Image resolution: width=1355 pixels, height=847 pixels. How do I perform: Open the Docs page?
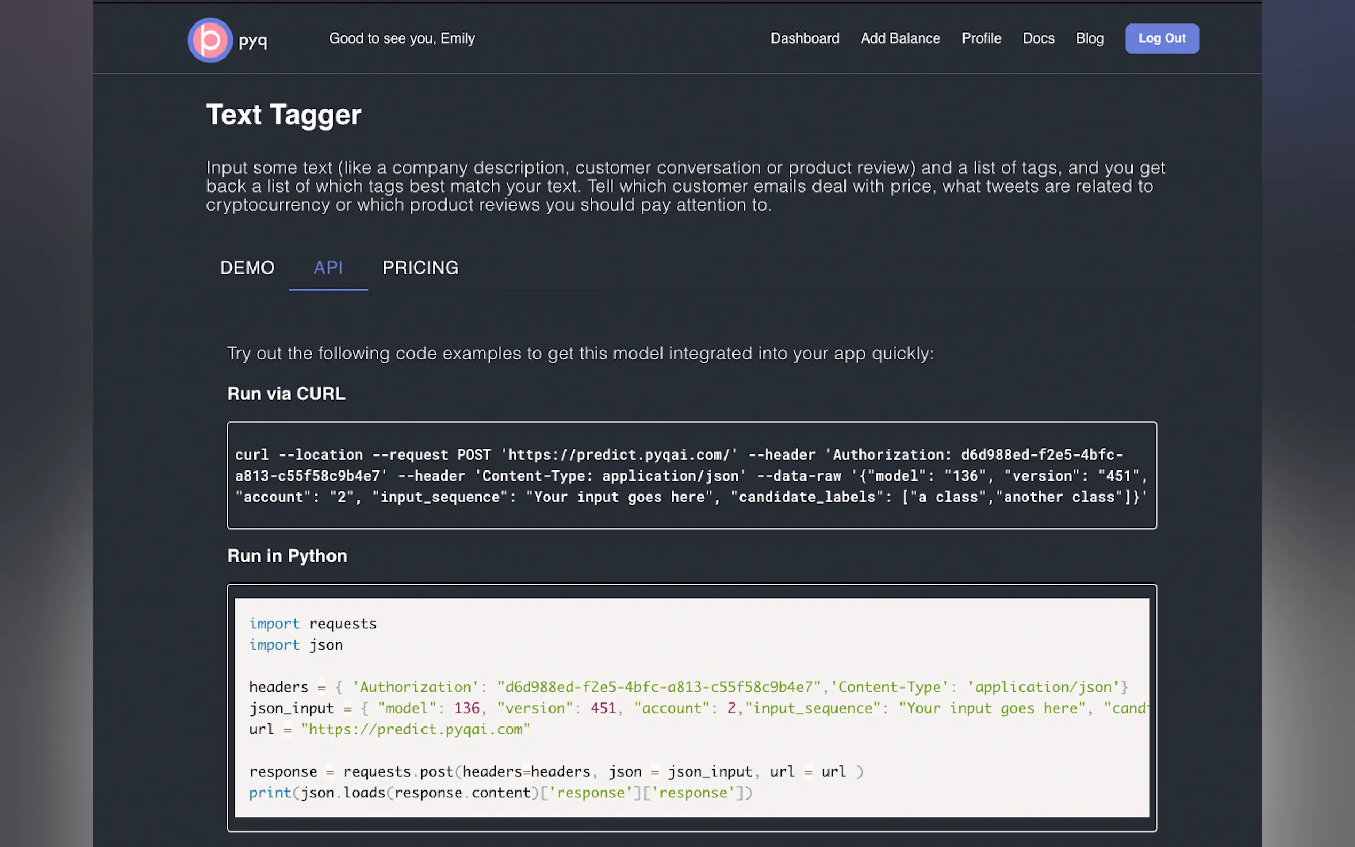1039,38
